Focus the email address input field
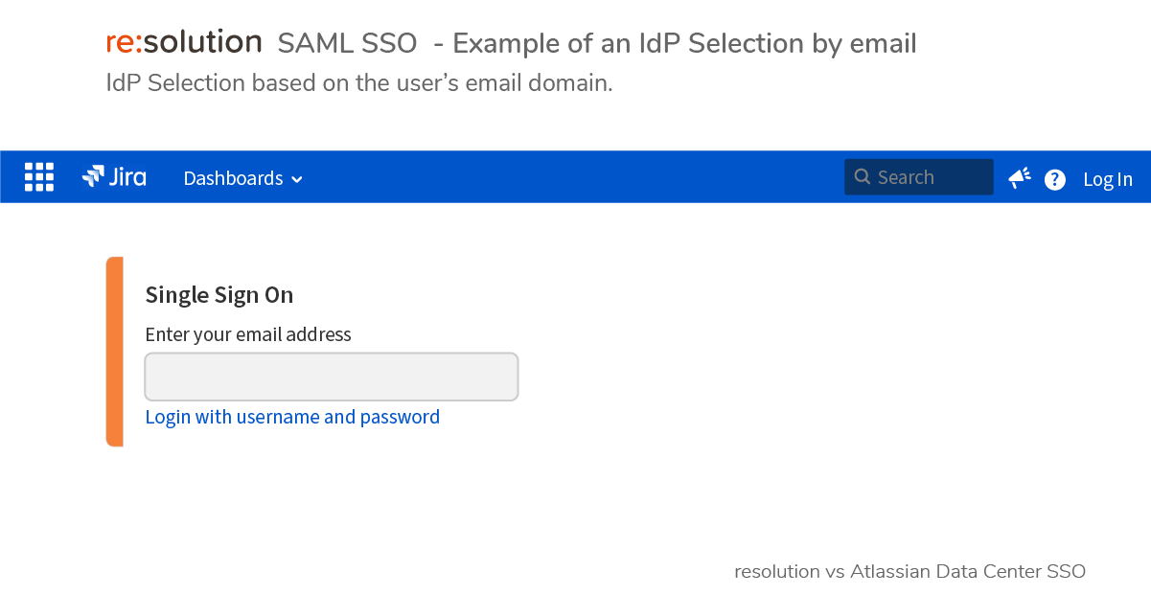This screenshot has height=595, width=1151. click(332, 377)
